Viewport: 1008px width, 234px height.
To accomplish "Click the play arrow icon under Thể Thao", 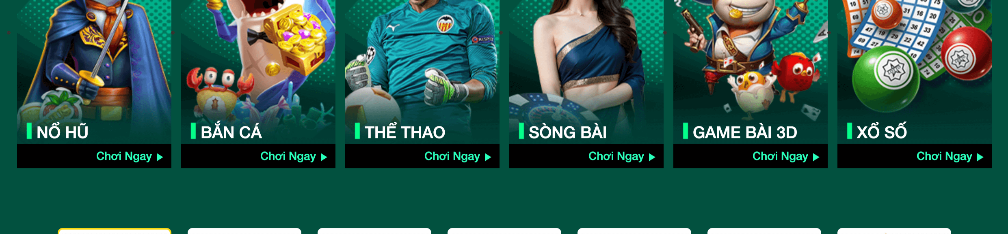I will click(488, 157).
